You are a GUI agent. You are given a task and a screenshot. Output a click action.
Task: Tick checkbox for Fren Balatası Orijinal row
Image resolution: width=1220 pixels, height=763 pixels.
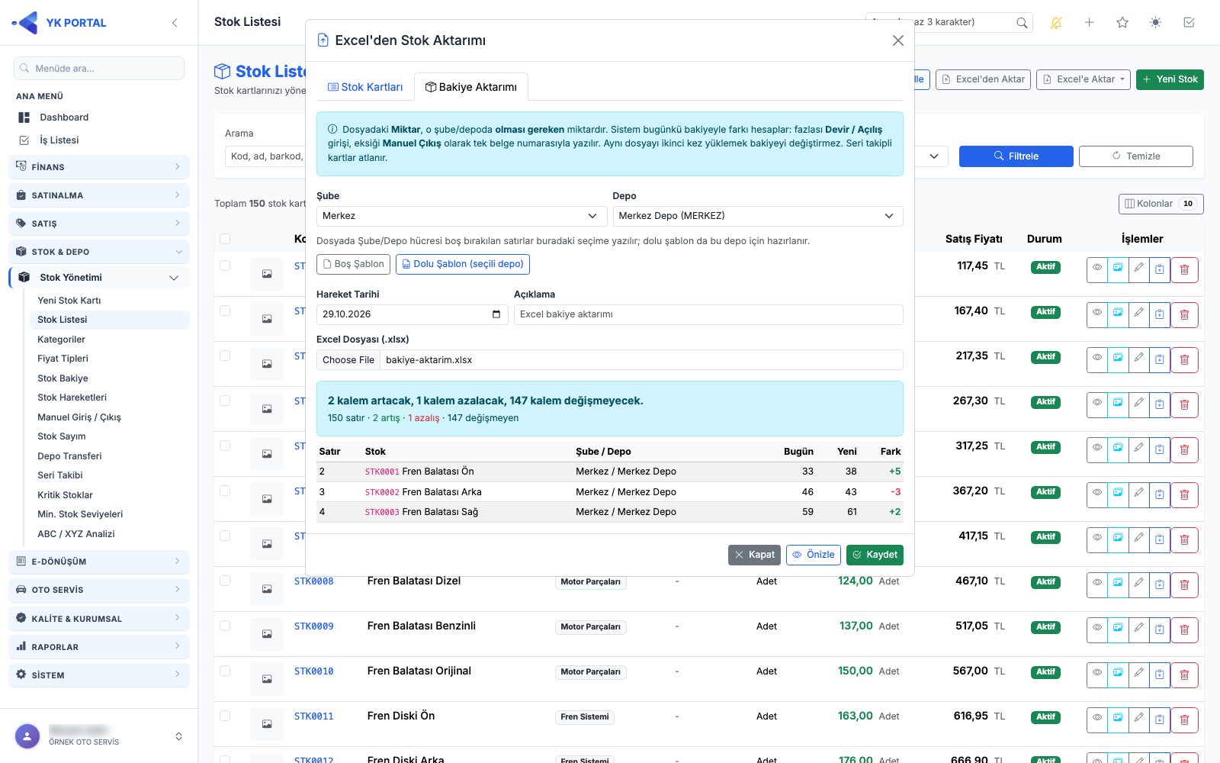tap(225, 671)
